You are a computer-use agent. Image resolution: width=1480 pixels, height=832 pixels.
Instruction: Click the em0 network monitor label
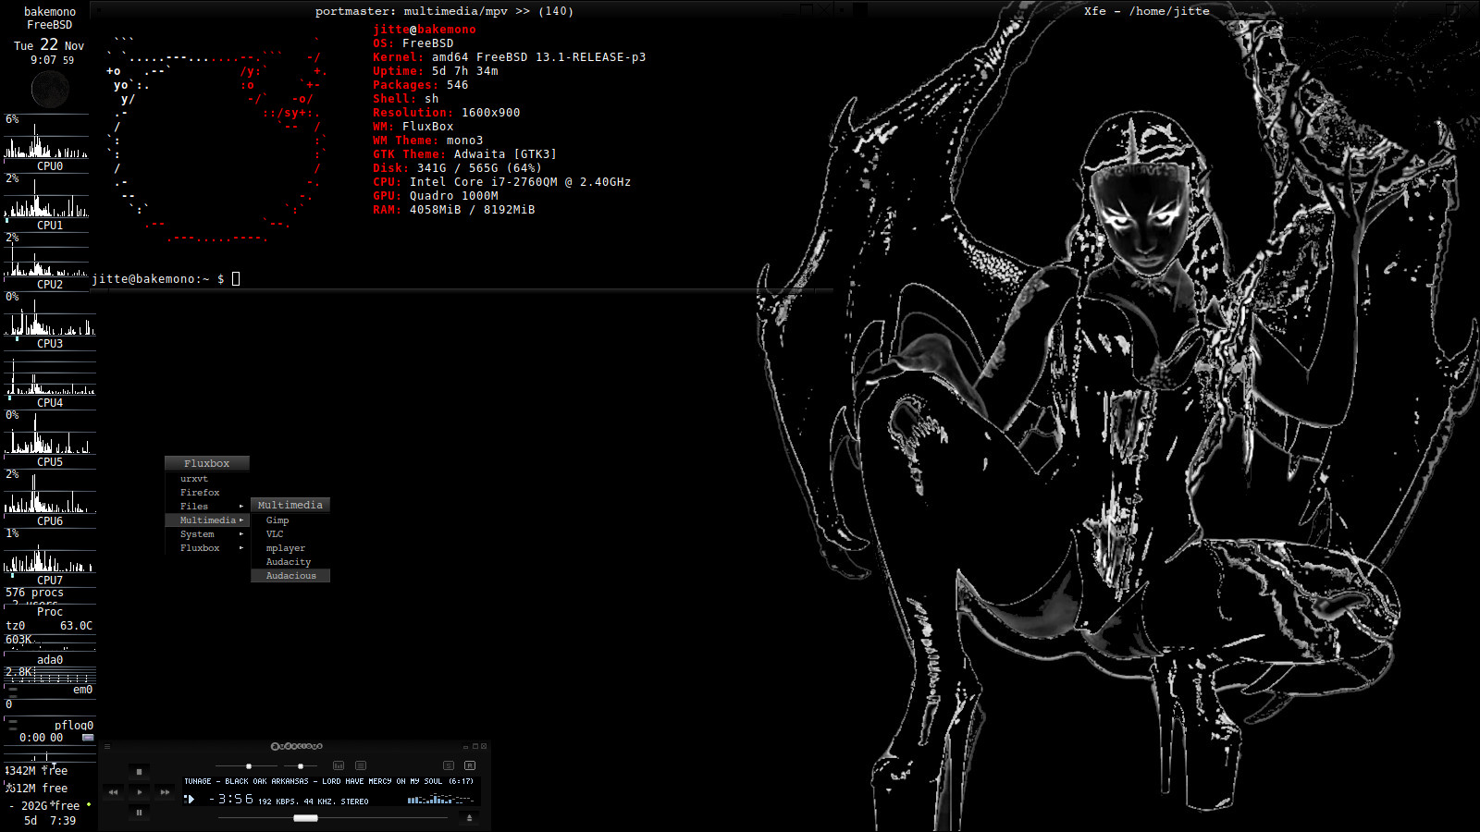tap(82, 690)
